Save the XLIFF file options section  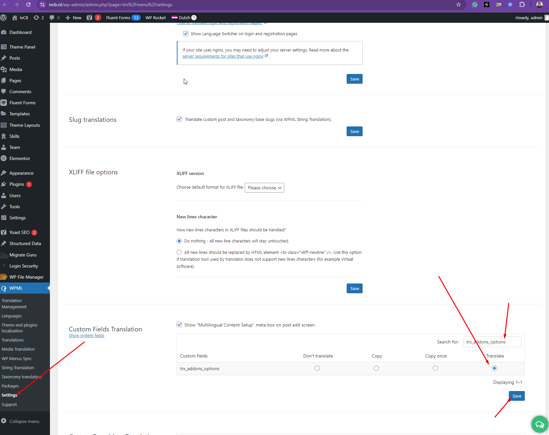354,288
